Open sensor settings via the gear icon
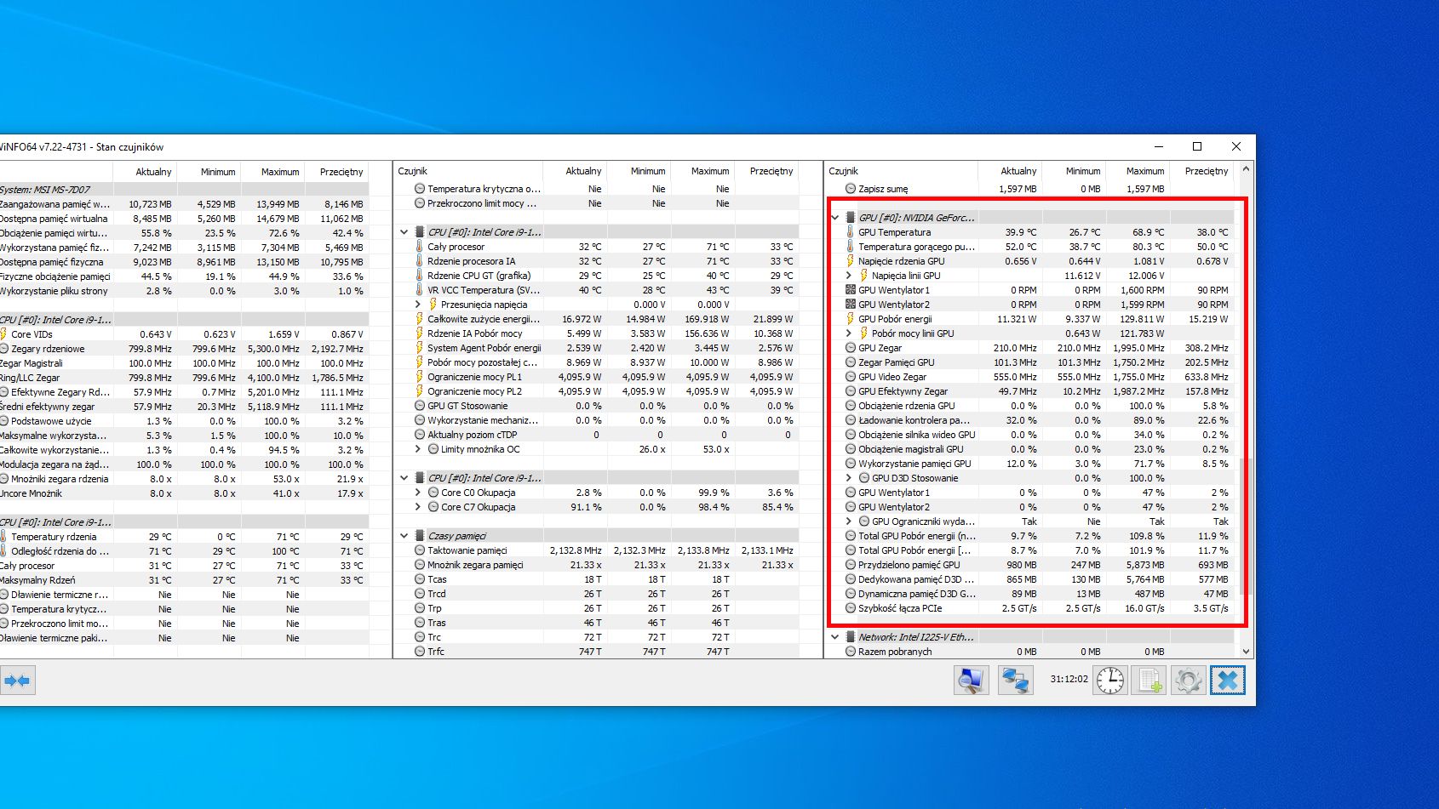 [x=1189, y=681]
